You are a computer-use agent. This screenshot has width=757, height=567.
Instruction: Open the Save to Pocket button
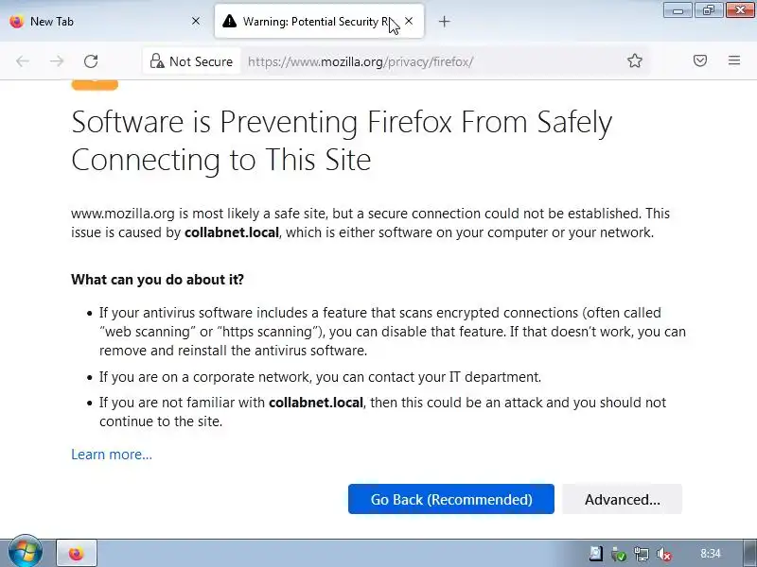click(700, 61)
